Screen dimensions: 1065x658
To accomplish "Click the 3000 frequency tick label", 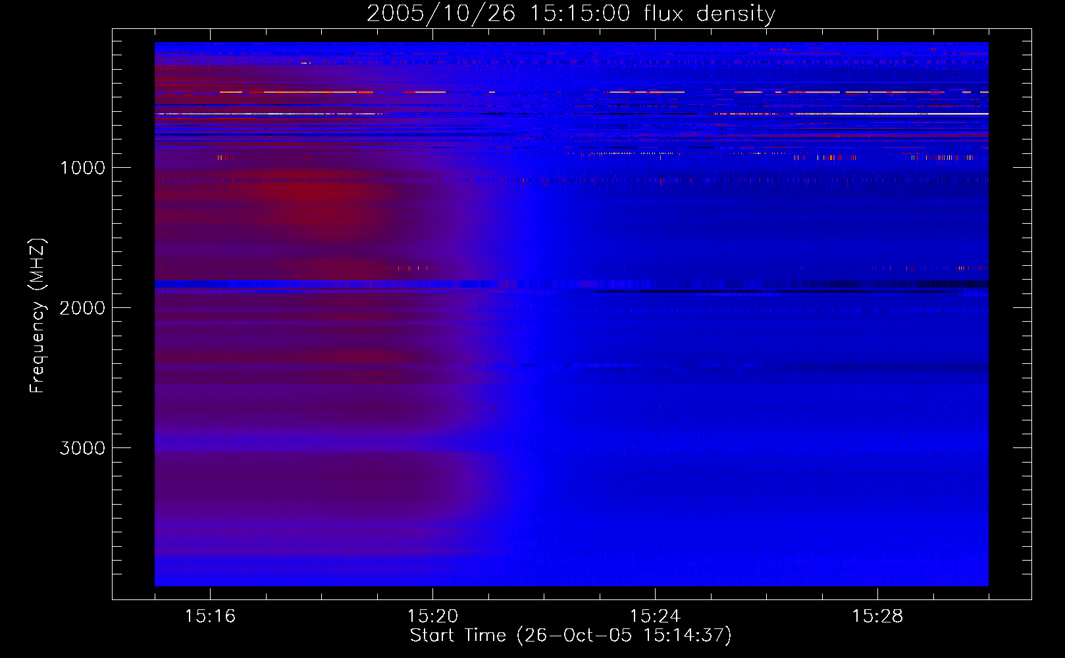I will click(x=82, y=448).
